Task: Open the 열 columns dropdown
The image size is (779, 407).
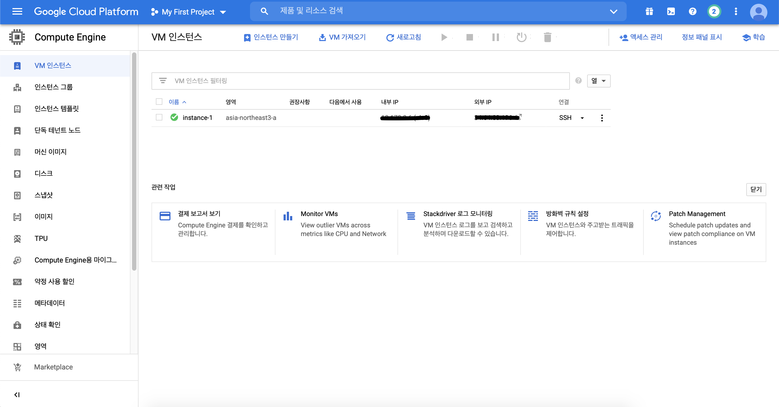Action: click(599, 81)
